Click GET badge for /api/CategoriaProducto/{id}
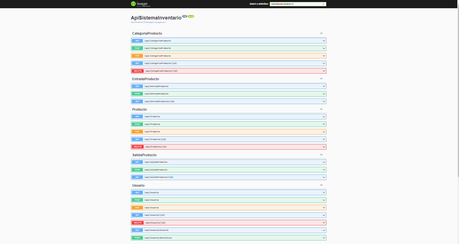Image resolution: width=459 pixels, height=244 pixels. 137,63
